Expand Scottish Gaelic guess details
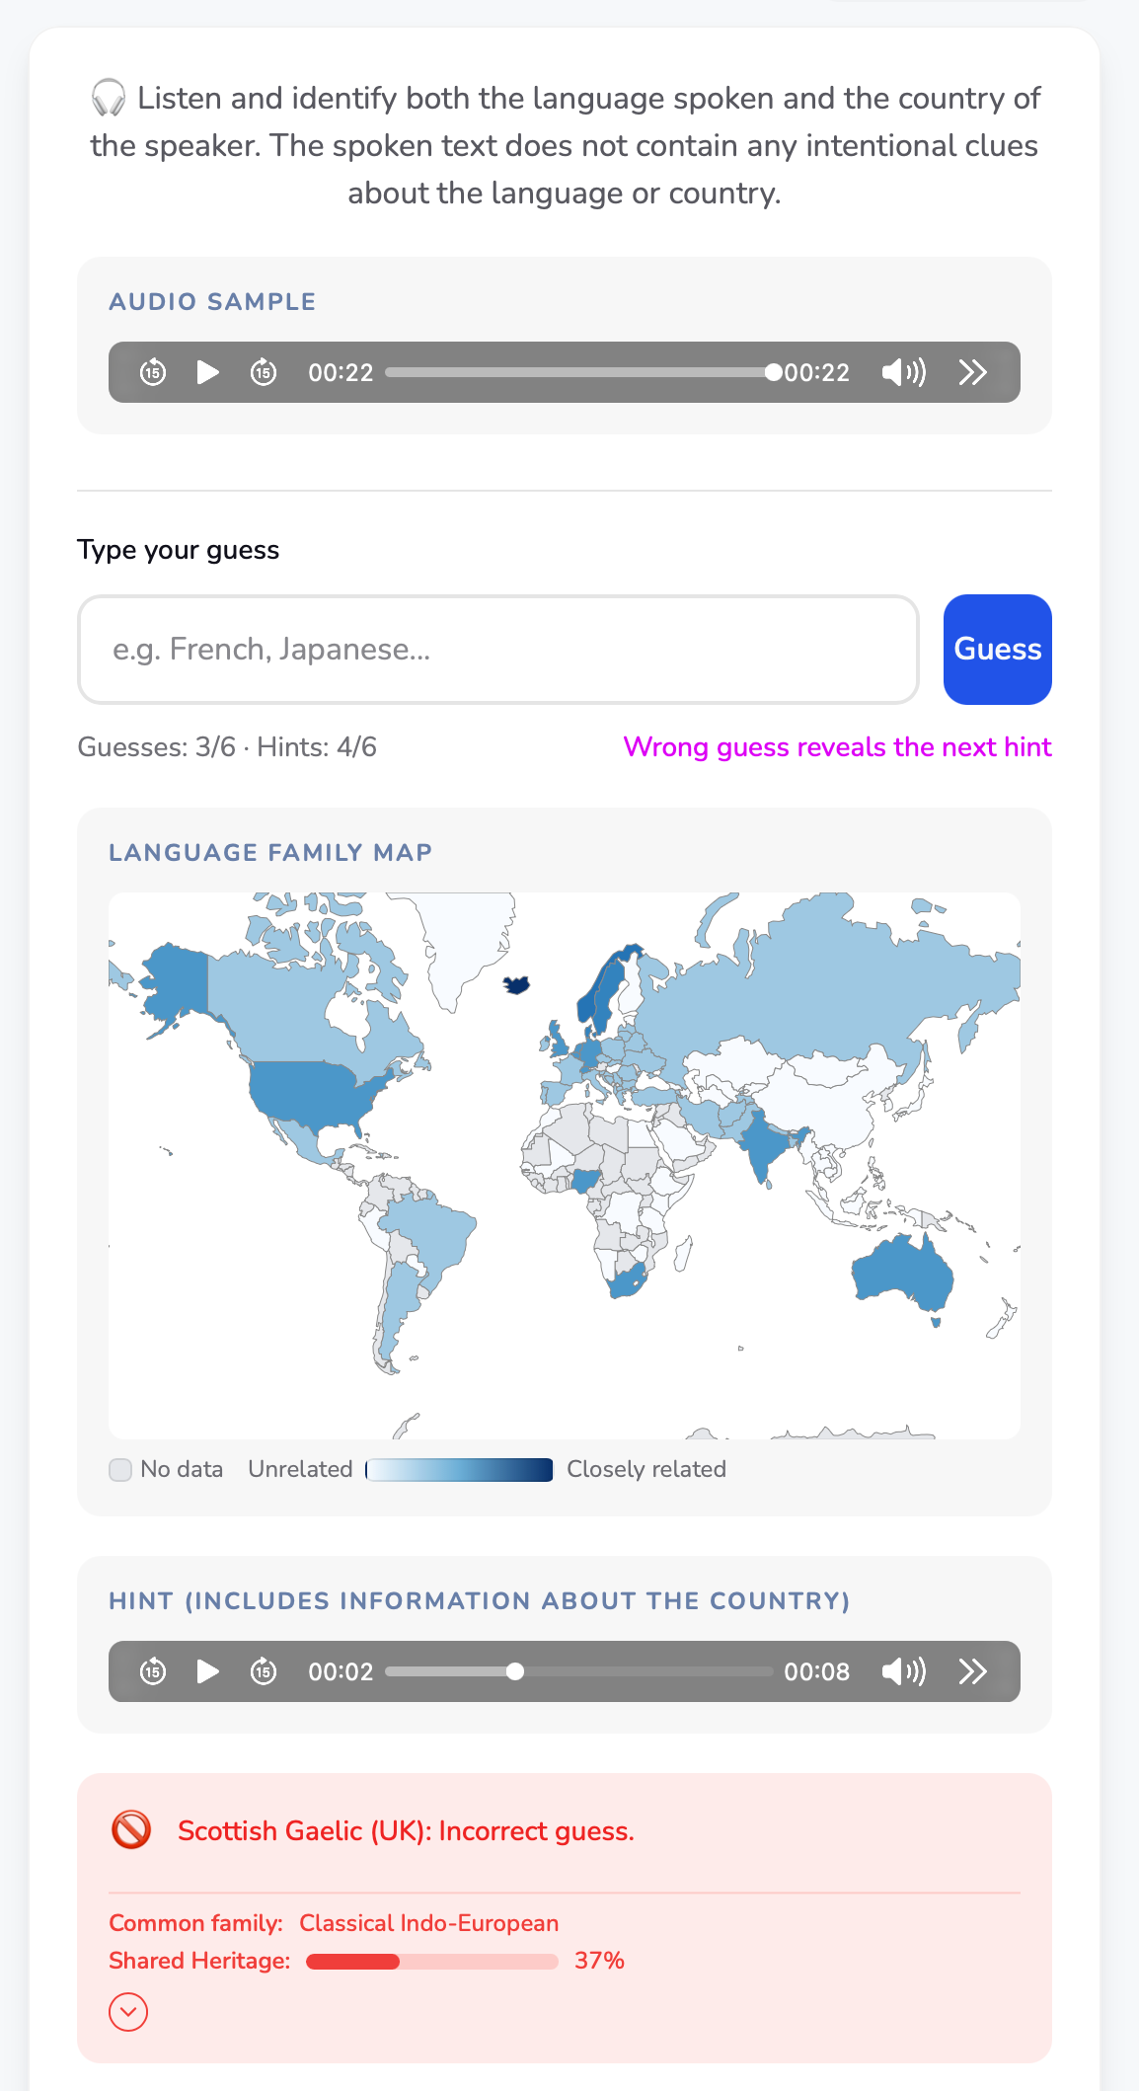 (128, 2011)
